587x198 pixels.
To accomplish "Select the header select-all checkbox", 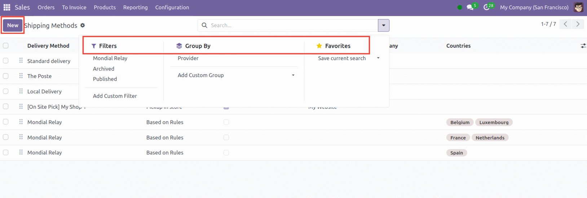I will coord(6,46).
